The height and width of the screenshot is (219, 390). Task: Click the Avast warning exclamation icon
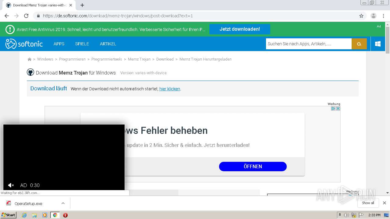(10, 29)
